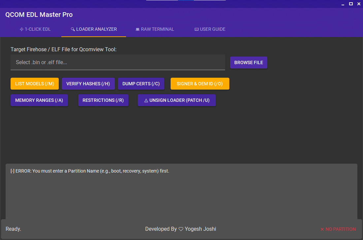
Task: Open the Raw Terminal tab
Action: 154,29
